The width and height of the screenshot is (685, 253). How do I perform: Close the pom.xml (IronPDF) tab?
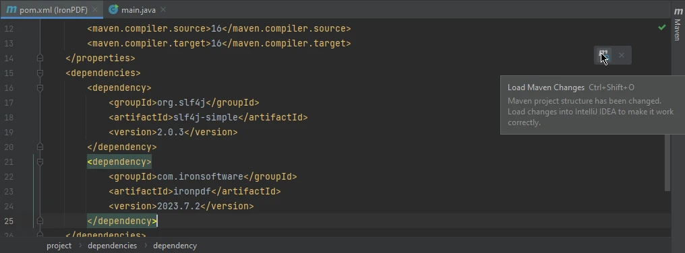(95, 9)
